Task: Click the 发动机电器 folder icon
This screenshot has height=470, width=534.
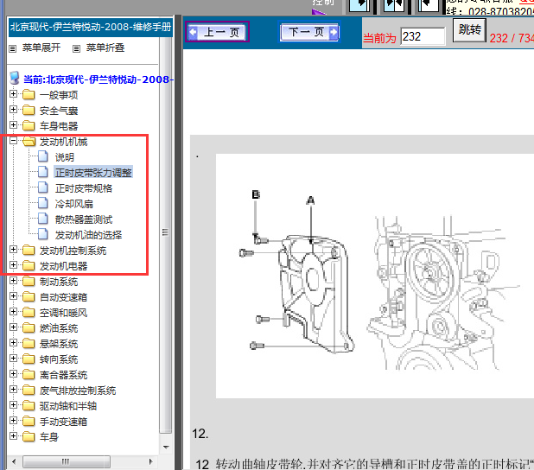Action: pos(29,265)
